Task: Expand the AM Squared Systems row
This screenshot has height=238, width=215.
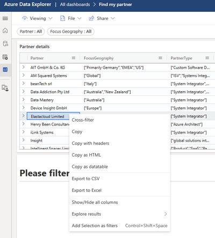Action: pyautogui.click(x=23, y=75)
